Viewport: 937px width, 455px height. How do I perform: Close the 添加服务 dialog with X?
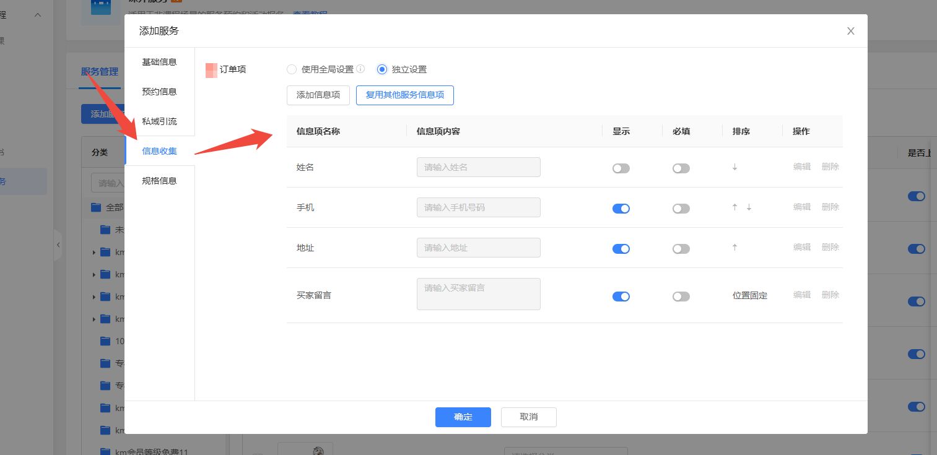[x=850, y=31]
